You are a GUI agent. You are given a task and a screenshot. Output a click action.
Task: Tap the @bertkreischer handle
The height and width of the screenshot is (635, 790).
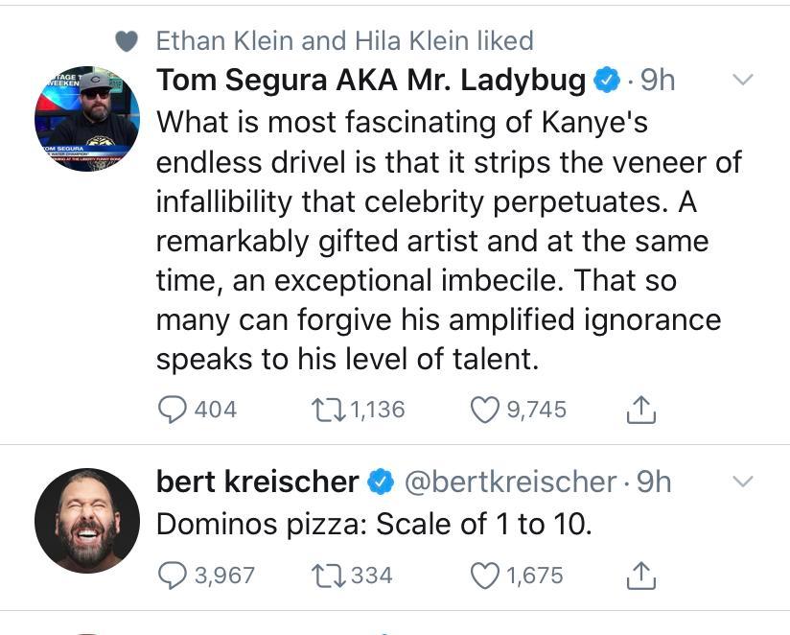[511, 482]
